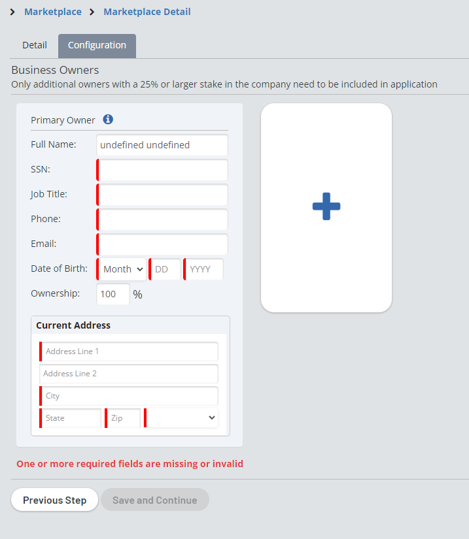Screen dimensions: 469x539
Task: Select the Configuration tab
Action: click(x=97, y=46)
